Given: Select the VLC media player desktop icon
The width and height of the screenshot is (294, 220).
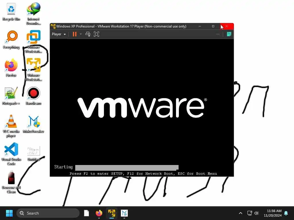Looking at the screenshot, I should (x=11, y=126).
